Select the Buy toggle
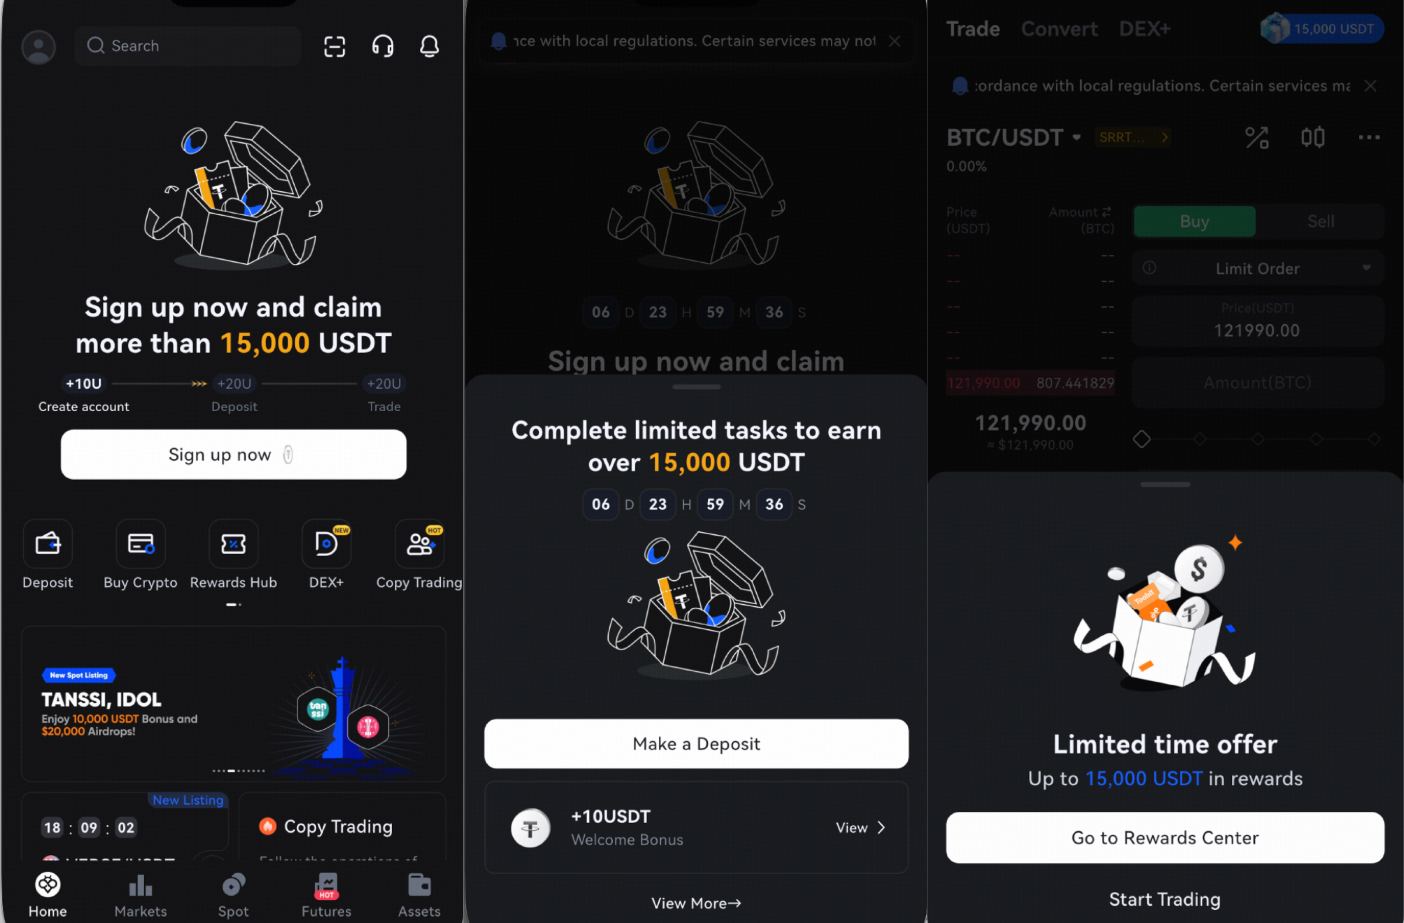This screenshot has height=923, width=1404. point(1194,221)
